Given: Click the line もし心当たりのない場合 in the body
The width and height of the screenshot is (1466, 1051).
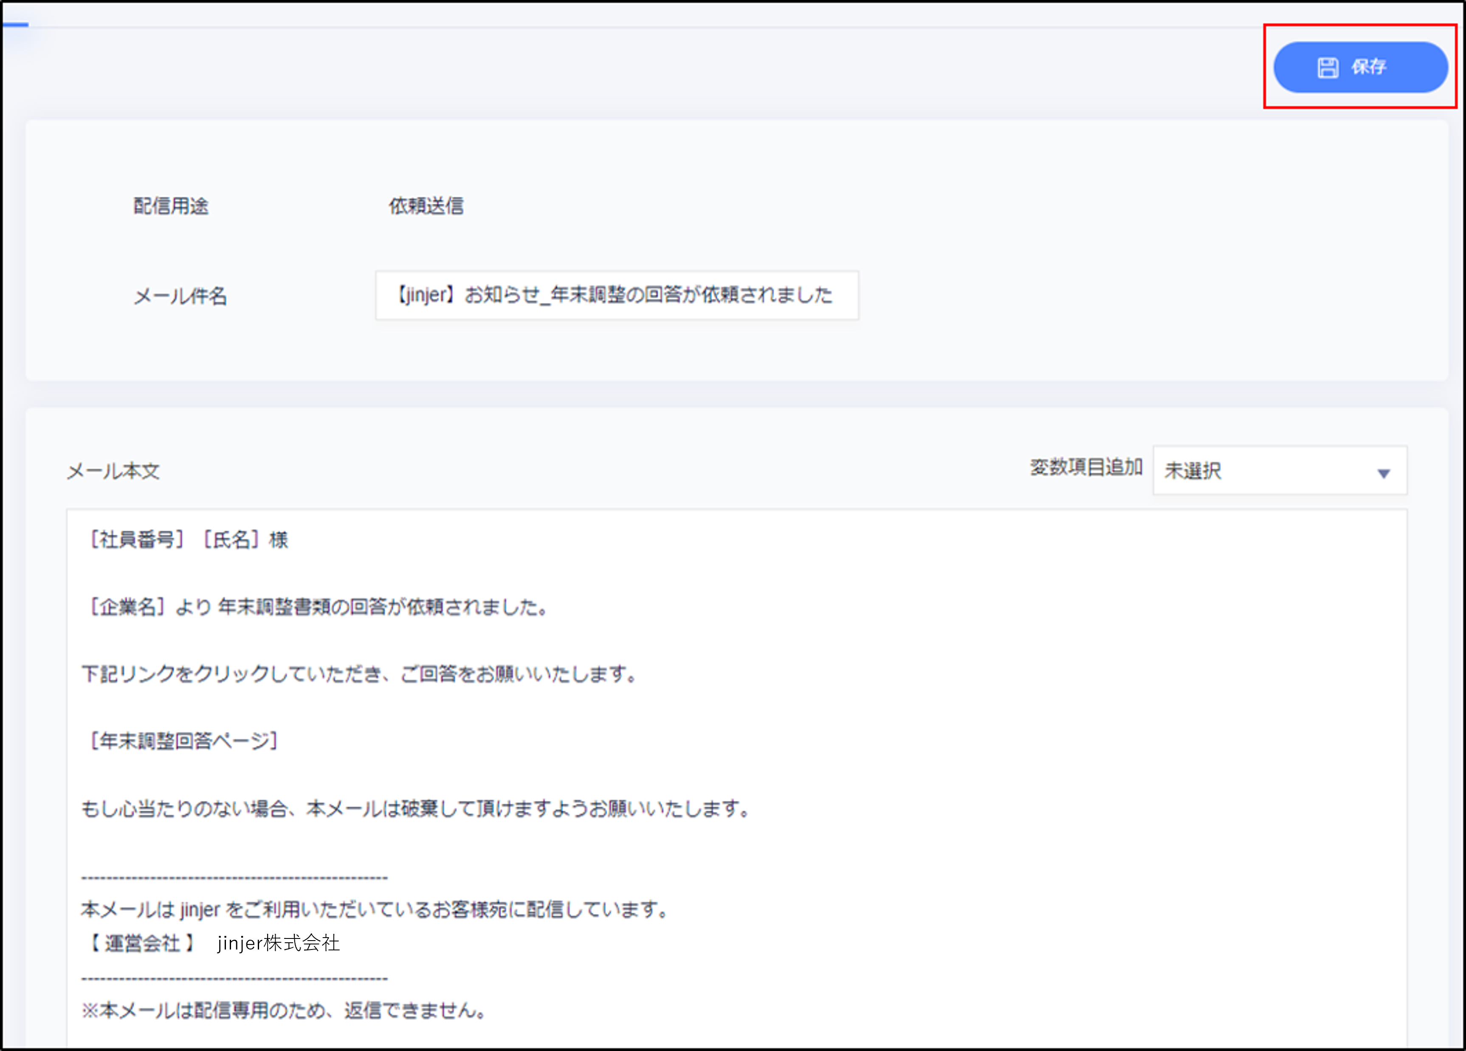Looking at the screenshot, I should [414, 809].
